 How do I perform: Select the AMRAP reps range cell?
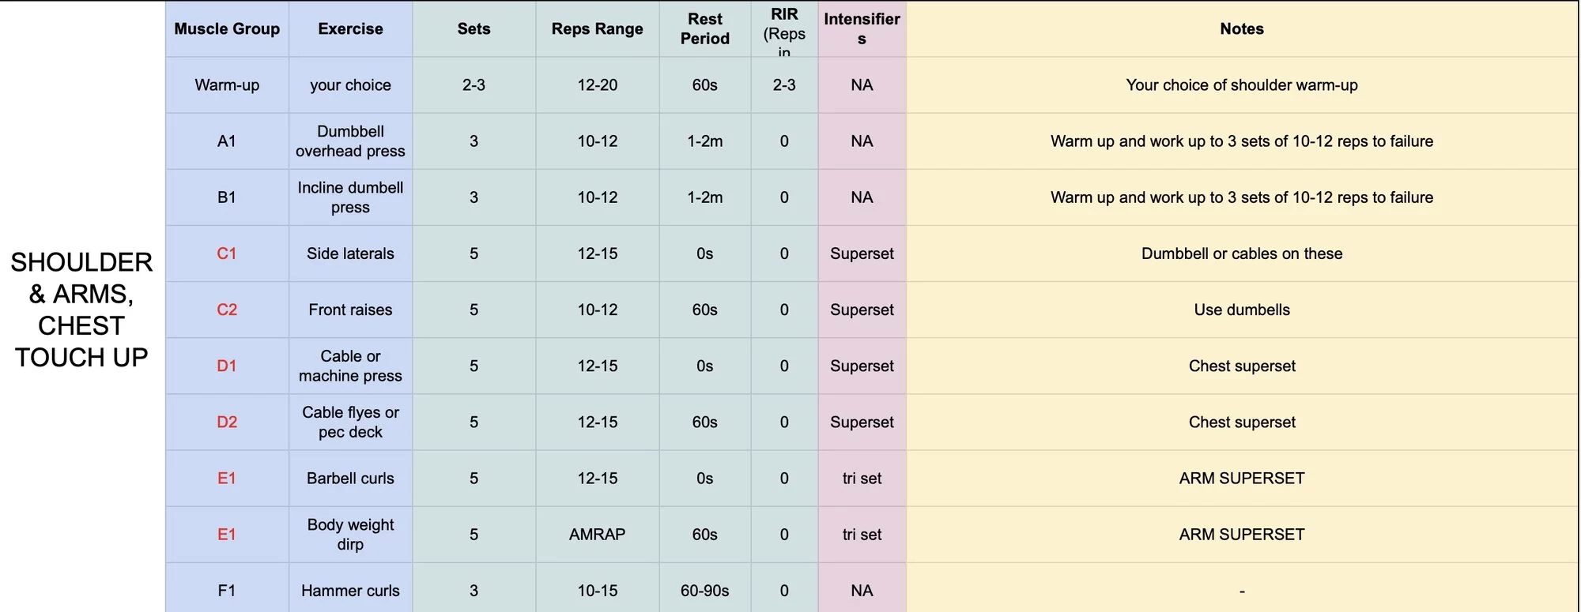[x=597, y=535]
